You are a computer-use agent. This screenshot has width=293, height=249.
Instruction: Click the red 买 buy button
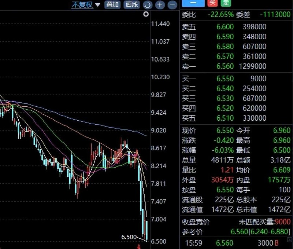(213, 3)
